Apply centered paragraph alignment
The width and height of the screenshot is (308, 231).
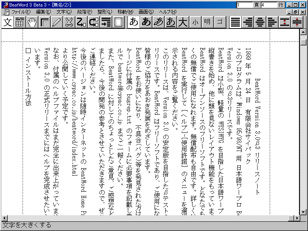pyautogui.click(x=260, y=22)
